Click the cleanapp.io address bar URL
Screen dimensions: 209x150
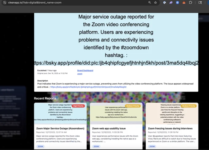pos(35,2)
